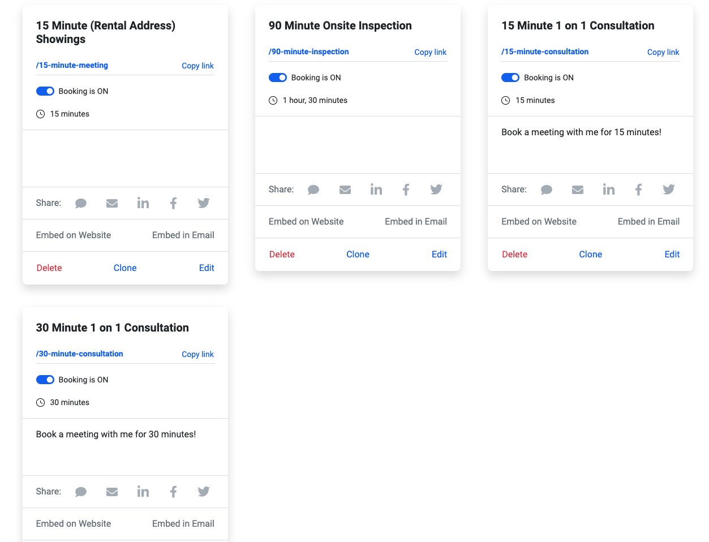709x542 pixels.
Task: Click chat message share icon for 90 Minute Inspection
Action: click(x=313, y=190)
